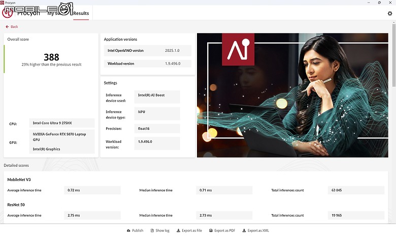396x237 pixels.
Task: Maximize the Procyon window
Action: tap(379, 3)
